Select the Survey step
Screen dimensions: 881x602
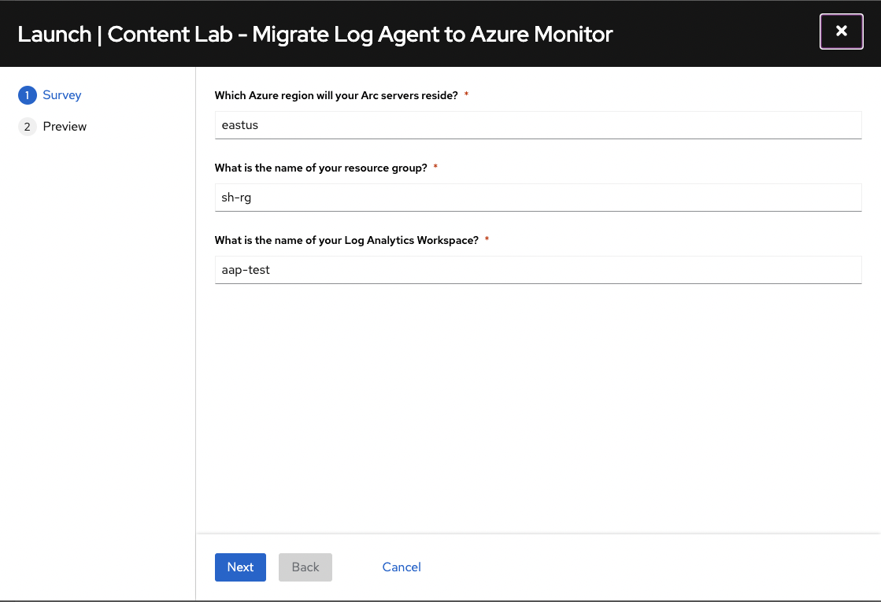tap(62, 95)
